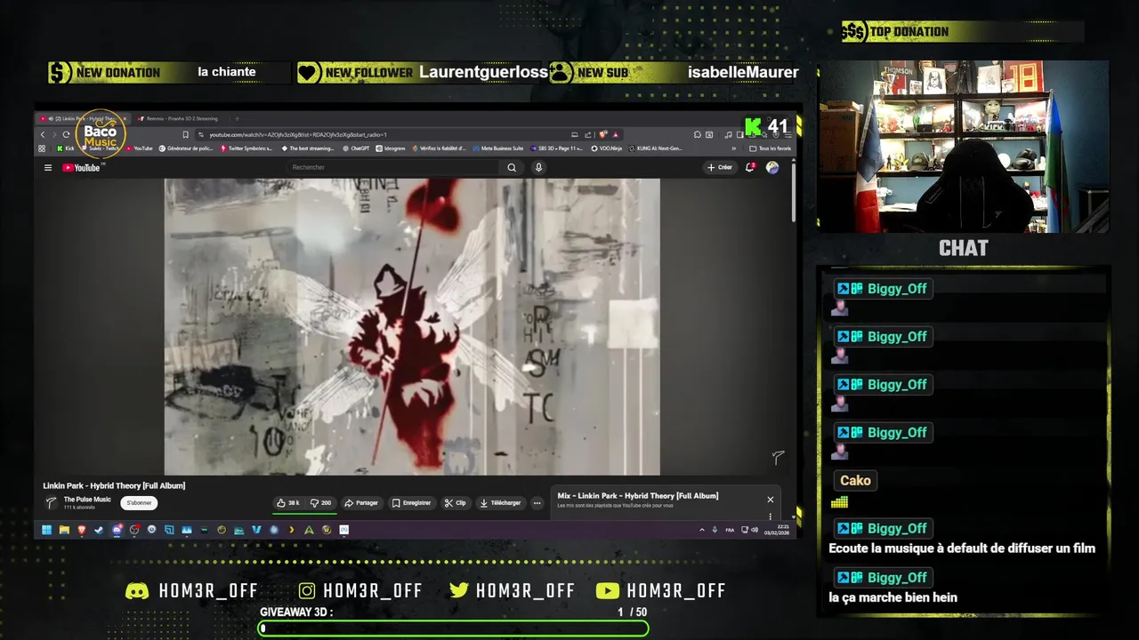Open the taskbar volume icon
Image resolution: width=1139 pixels, height=640 pixels.
(755, 530)
